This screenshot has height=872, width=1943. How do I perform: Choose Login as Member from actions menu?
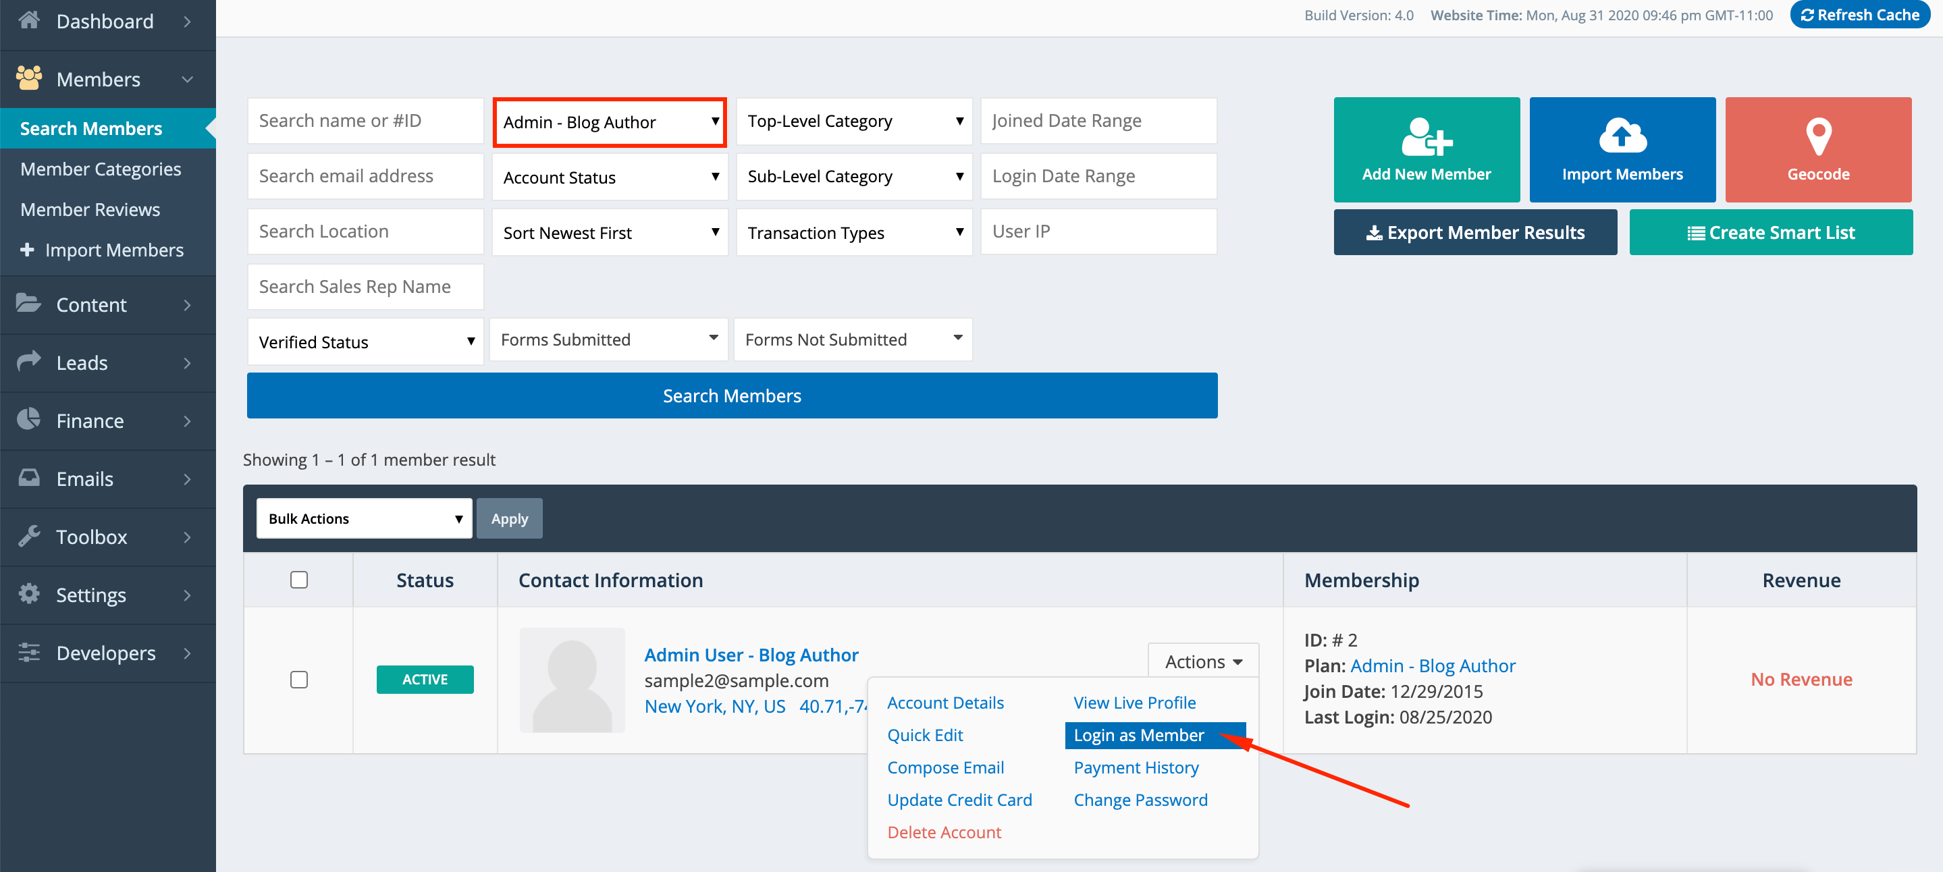(1138, 735)
